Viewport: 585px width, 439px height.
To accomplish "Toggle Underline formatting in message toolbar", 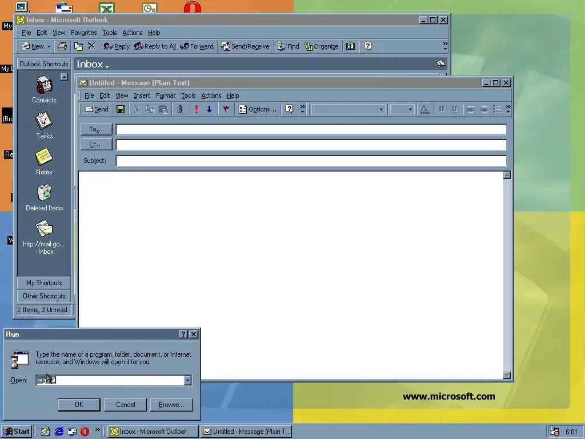I will (x=454, y=109).
